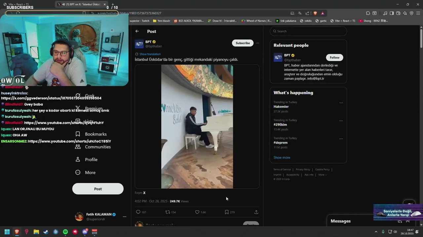Click the Cookie Policy footer link

tap(323, 170)
